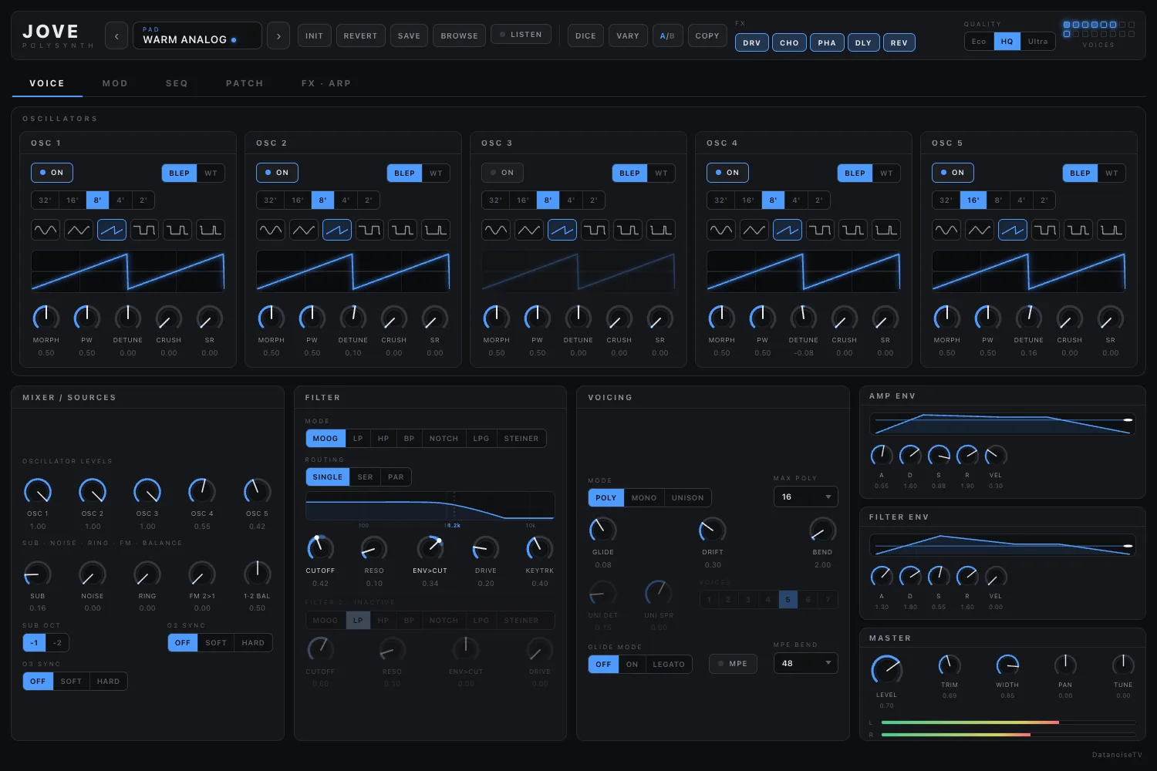Enable the OSC 3 ON switch
Screen dimensions: 1157x771
[x=502, y=173]
